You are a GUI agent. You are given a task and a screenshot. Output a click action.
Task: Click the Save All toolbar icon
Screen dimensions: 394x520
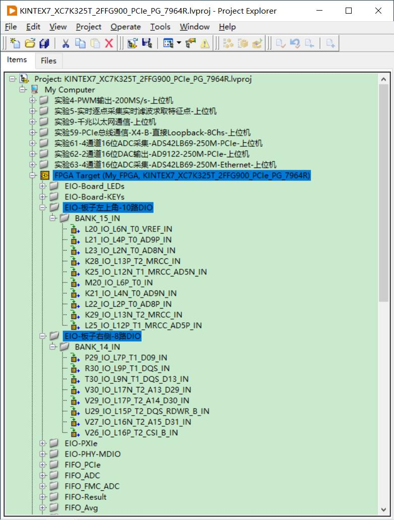(44, 43)
